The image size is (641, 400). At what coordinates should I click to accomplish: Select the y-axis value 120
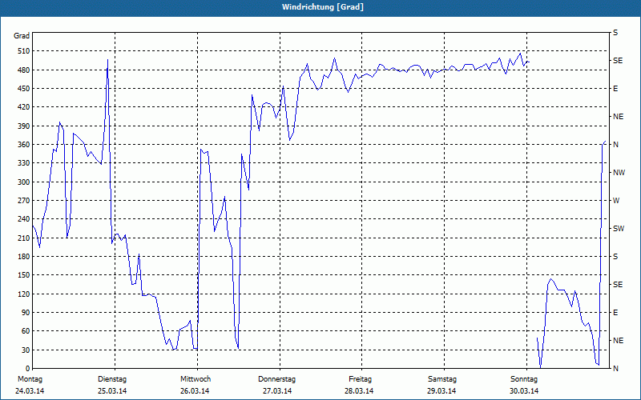(24, 294)
